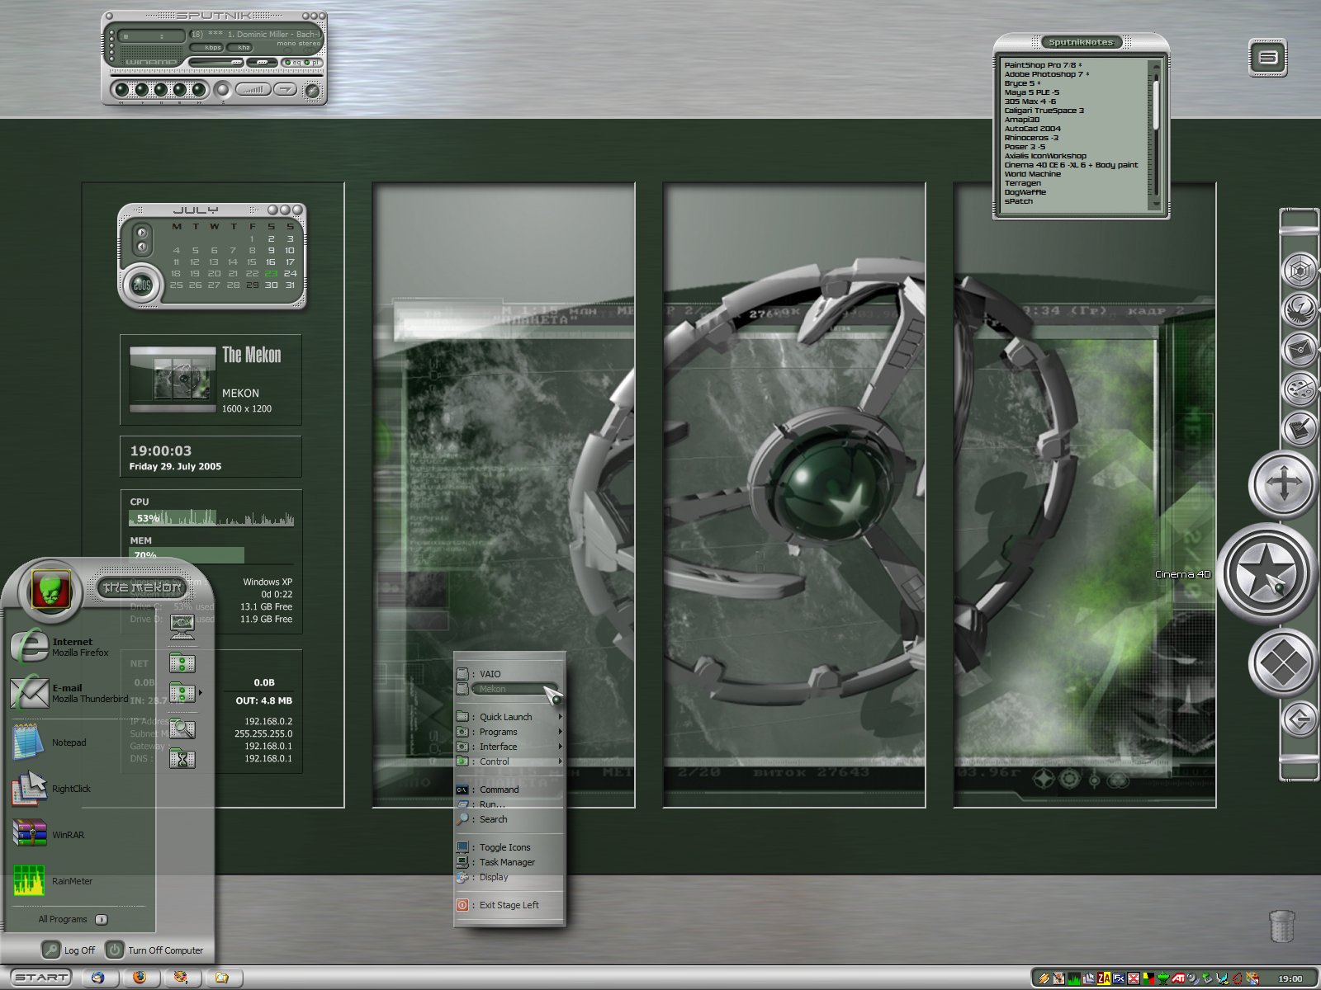This screenshot has width=1321, height=990.
Task: Go to next month in calendar
Action: coord(142,233)
